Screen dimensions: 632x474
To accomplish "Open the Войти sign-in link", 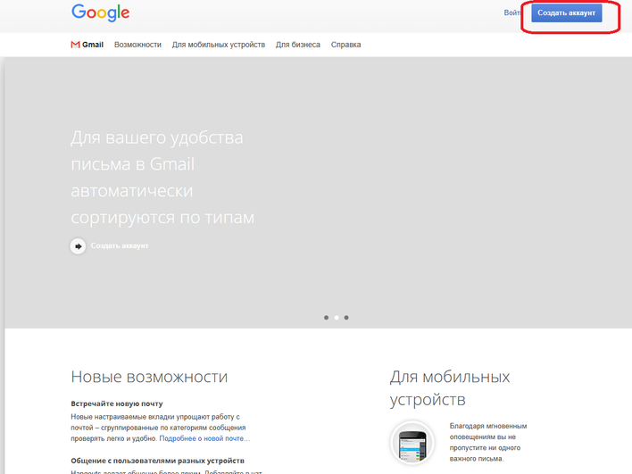I will click(511, 12).
